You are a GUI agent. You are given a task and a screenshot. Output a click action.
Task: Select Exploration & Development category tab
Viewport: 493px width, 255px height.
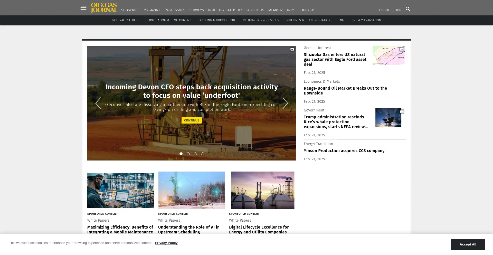pos(169,20)
